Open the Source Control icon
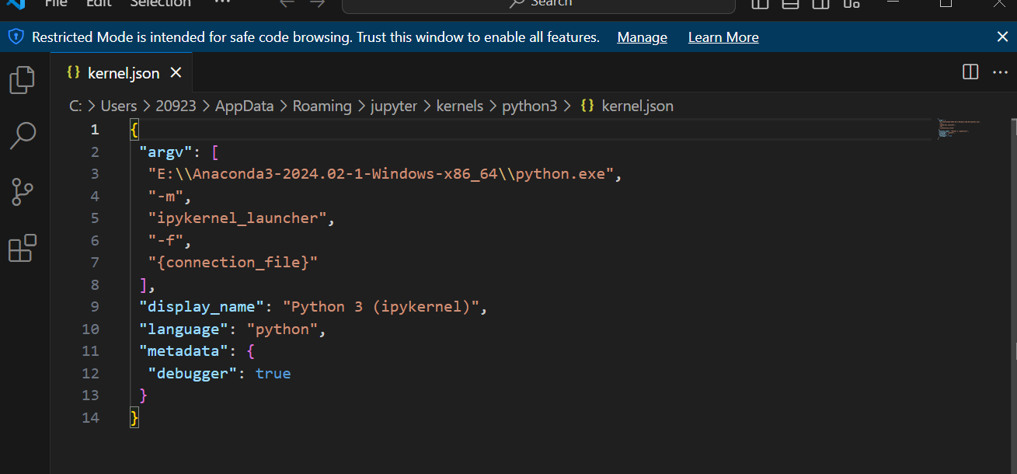The width and height of the screenshot is (1017, 474). coord(23,191)
